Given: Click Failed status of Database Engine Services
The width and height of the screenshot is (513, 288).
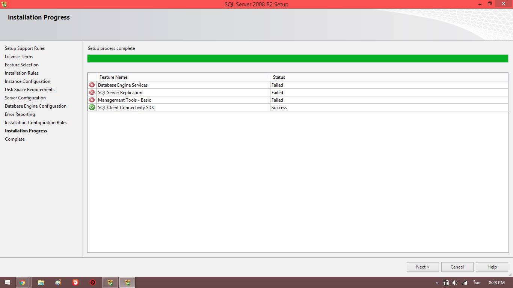Looking at the screenshot, I should (277, 85).
